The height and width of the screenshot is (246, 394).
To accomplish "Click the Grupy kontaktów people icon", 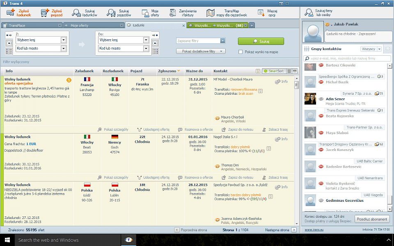I will point(306,49).
